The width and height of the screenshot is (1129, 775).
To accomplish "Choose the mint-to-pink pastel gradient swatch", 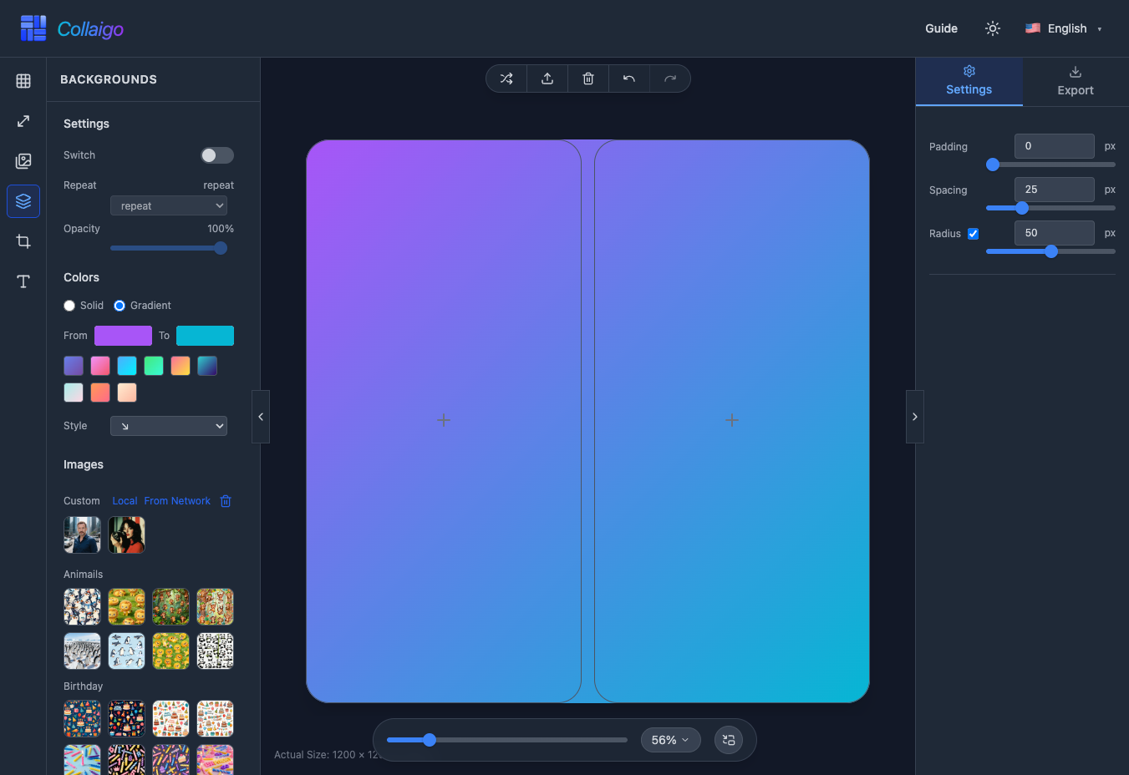I will coord(74,393).
